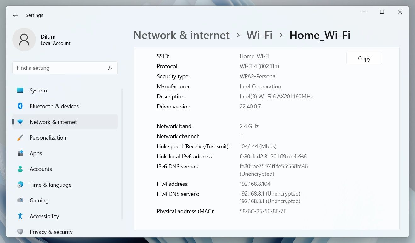Image resolution: width=415 pixels, height=243 pixels.
Task: Select the Home_Wi-Fi page title
Action: (320, 35)
